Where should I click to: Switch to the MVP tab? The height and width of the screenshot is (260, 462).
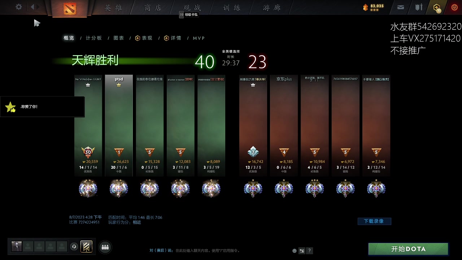(199, 38)
